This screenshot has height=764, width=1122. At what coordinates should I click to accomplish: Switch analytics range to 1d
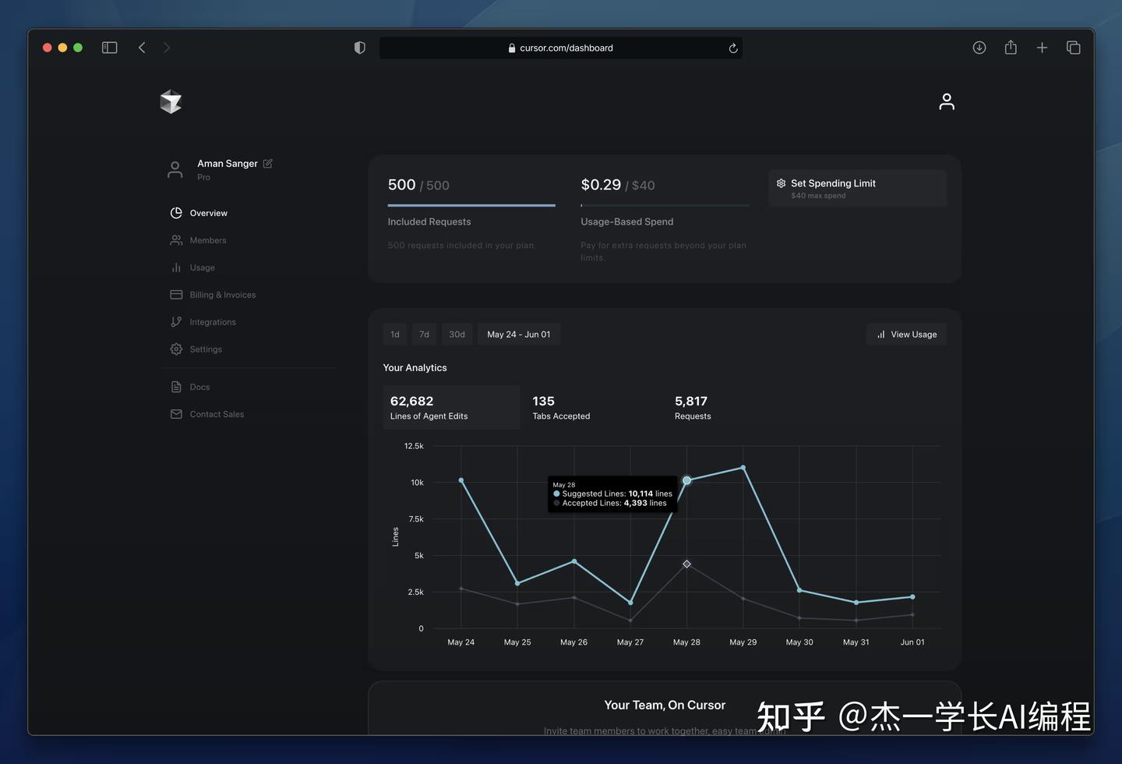(x=394, y=334)
